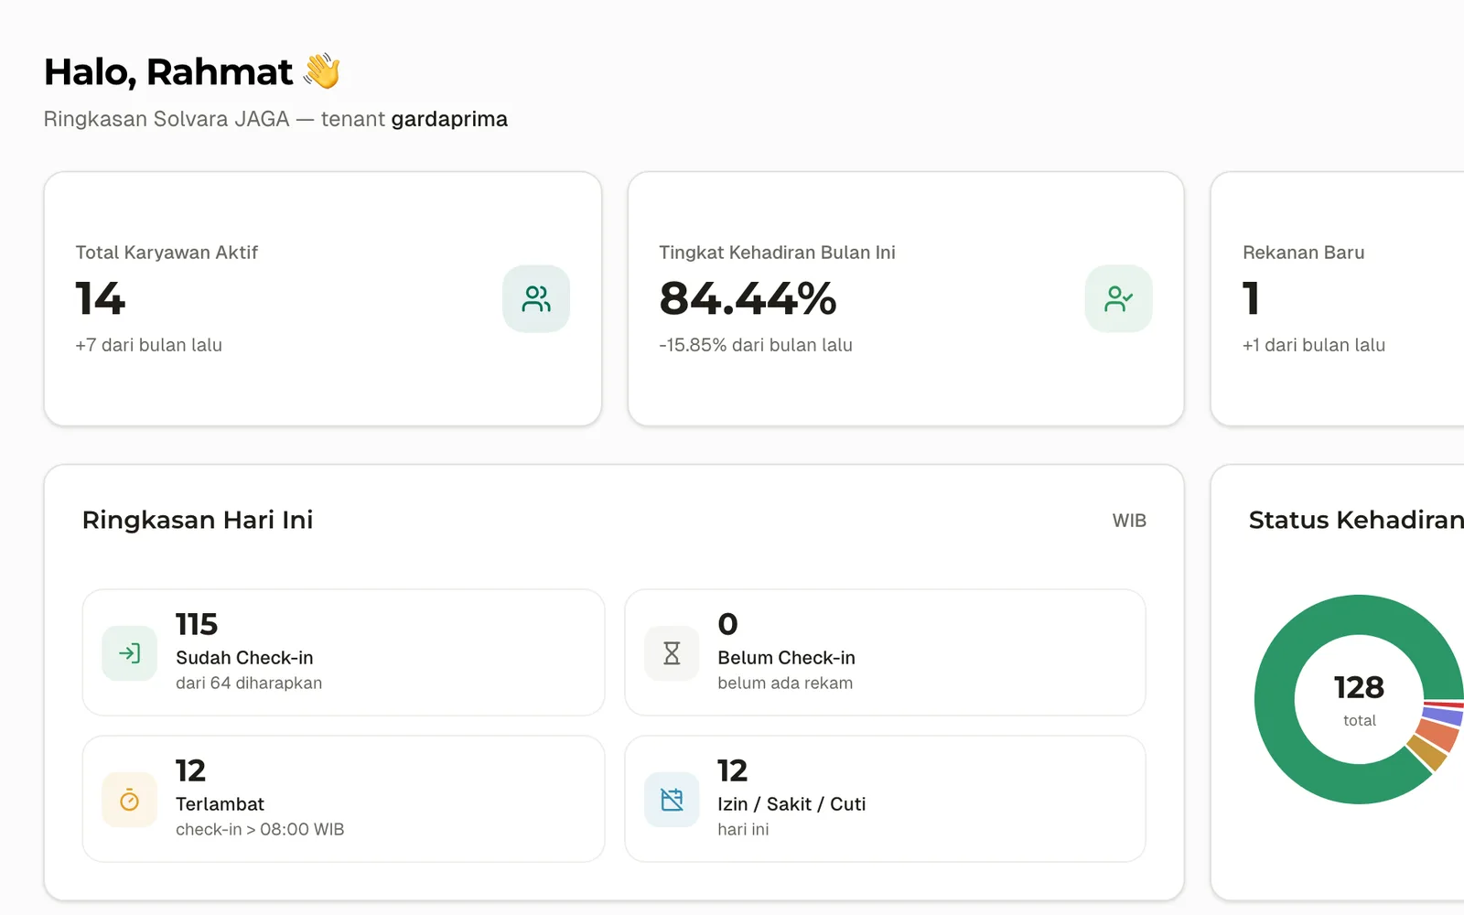Click the 'WIB' timezone label
Screen dimensions: 1464x915
(x=1129, y=521)
